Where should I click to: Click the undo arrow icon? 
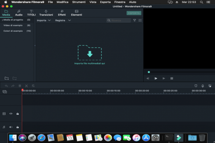6,86
